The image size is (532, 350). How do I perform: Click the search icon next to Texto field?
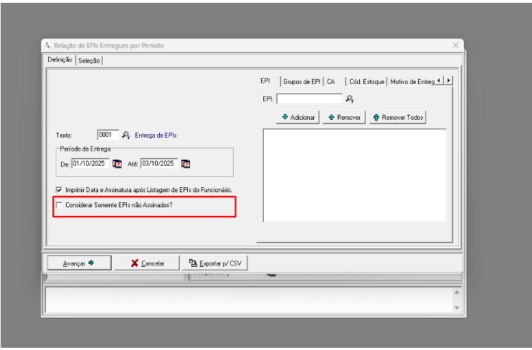[x=126, y=135]
